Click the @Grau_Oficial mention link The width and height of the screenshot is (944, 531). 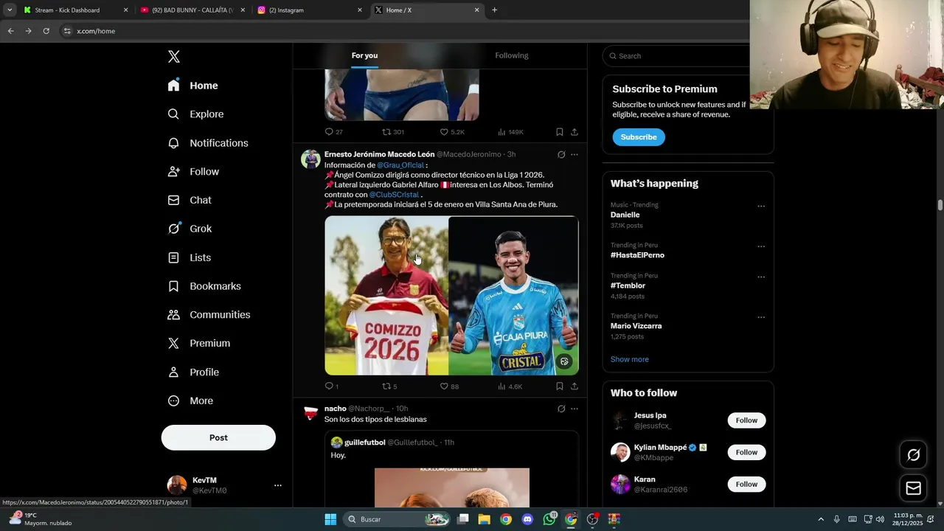[400, 165]
